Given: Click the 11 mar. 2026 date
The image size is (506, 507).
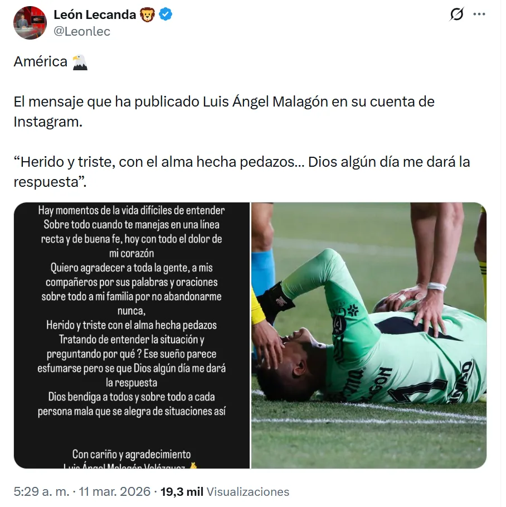Looking at the screenshot, I should [115, 491].
